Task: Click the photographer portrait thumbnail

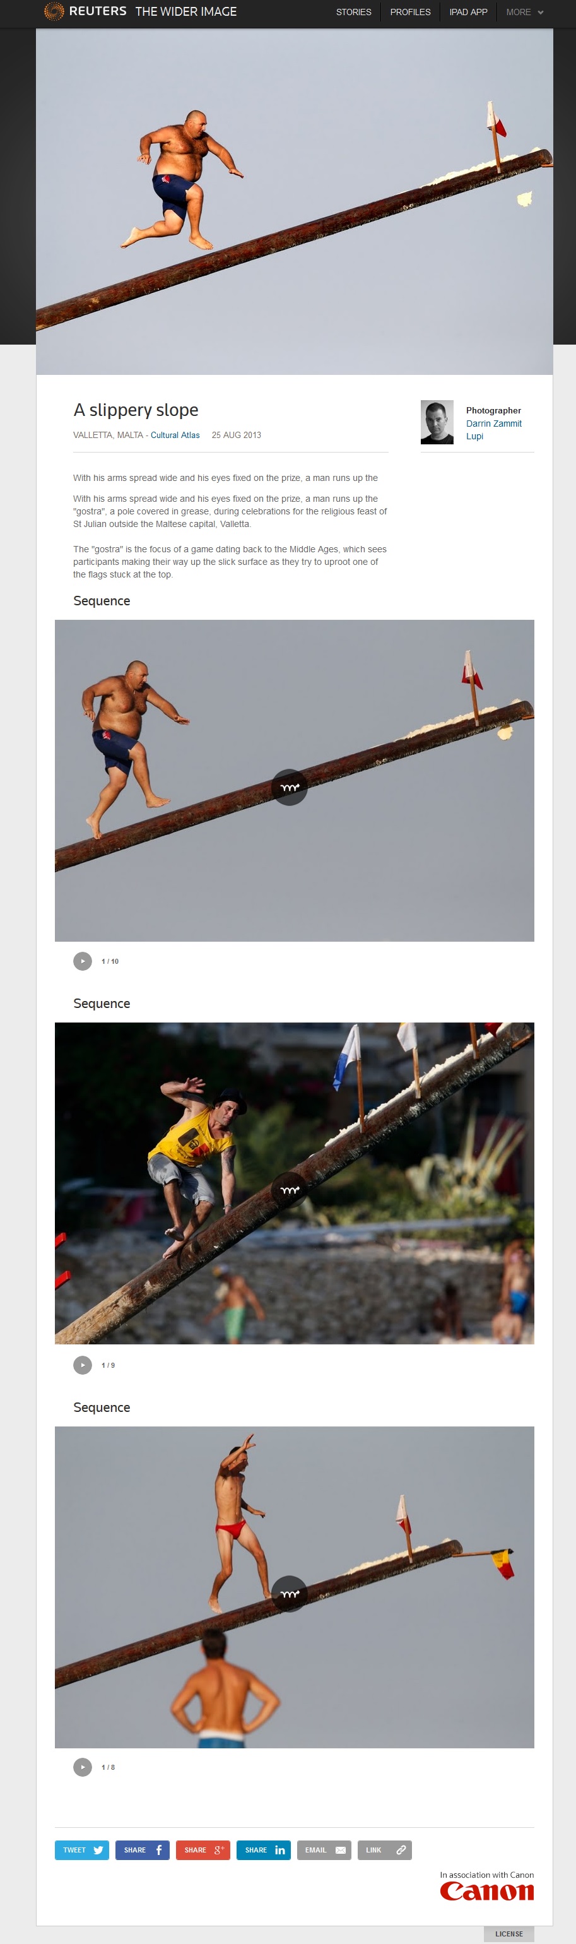Action: pyautogui.click(x=437, y=422)
